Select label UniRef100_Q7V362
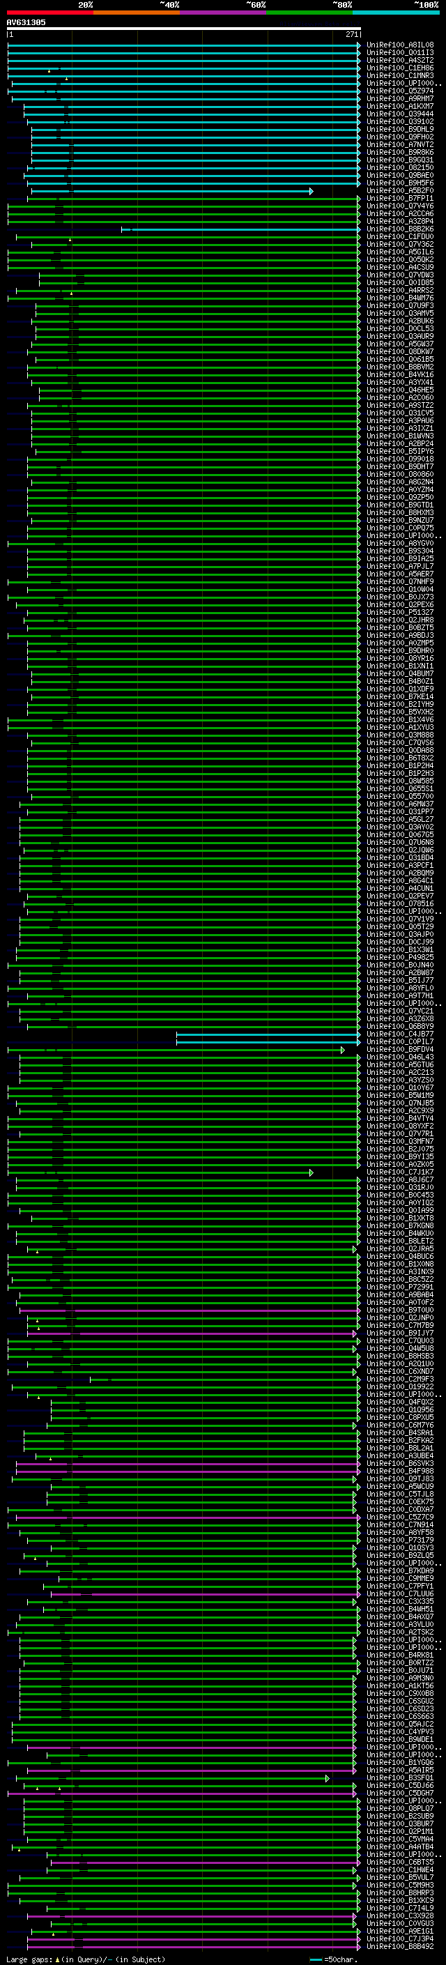 click(399, 244)
